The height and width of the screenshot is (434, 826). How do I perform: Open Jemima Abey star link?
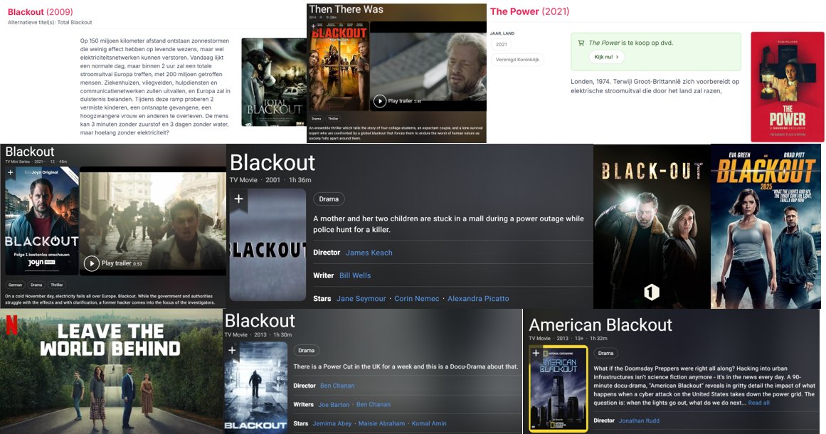[332, 423]
